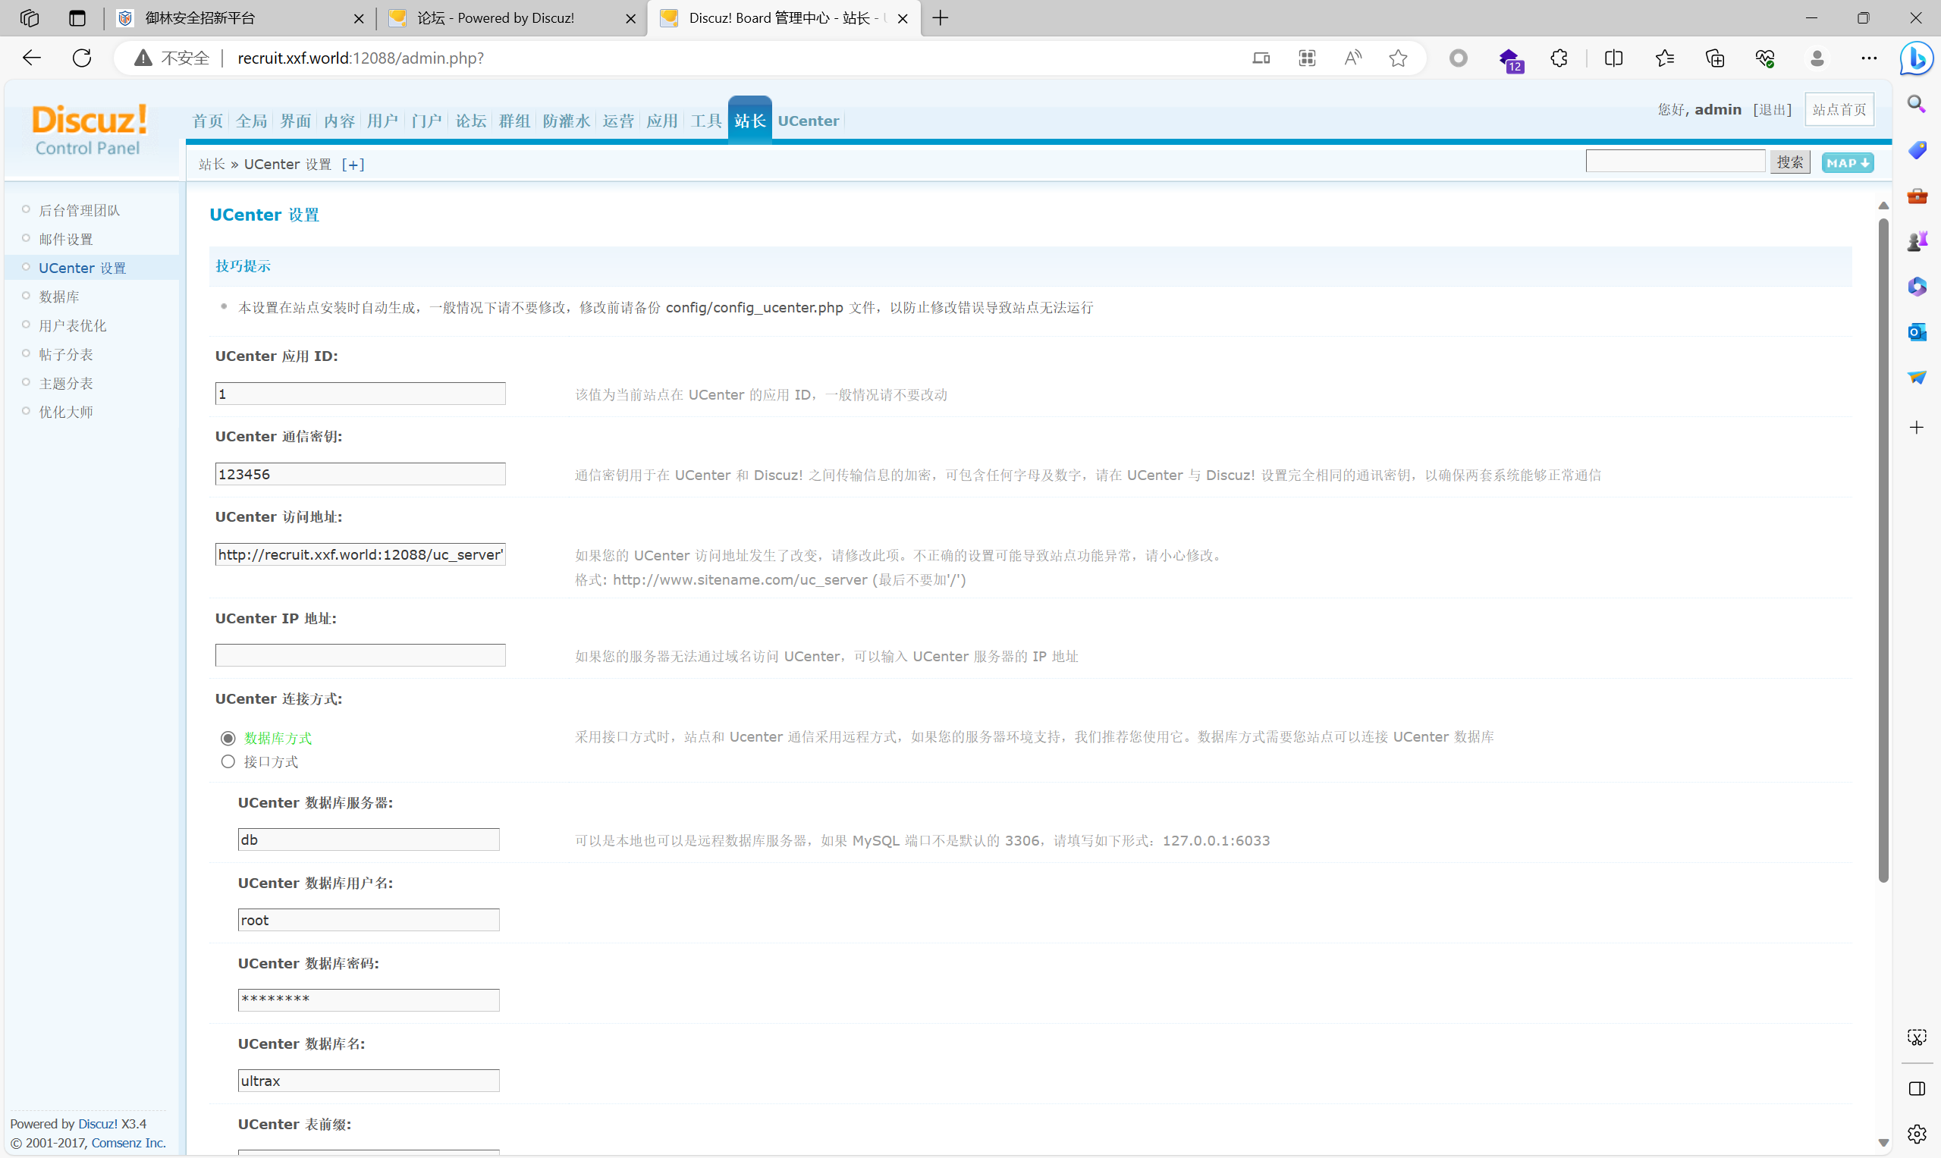1941x1158 pixels.
Task: Open browser collections
Action: [1715, 58]
